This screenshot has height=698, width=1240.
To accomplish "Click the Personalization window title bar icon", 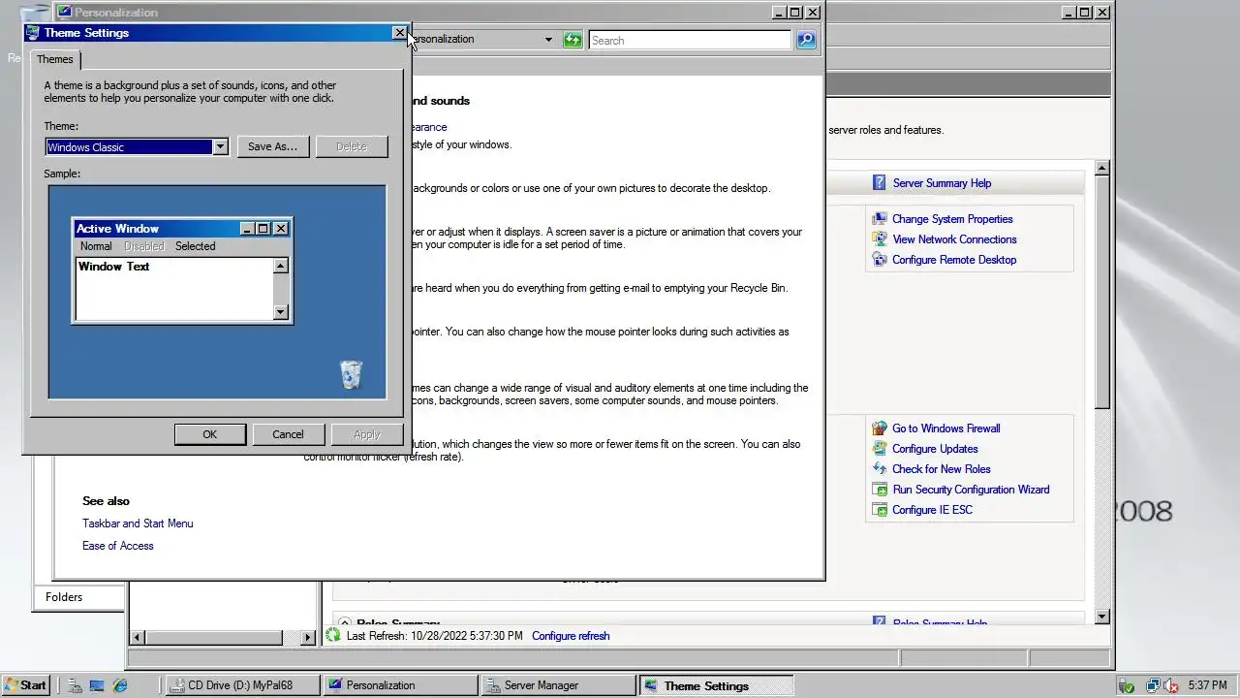I will coord(65,13).
